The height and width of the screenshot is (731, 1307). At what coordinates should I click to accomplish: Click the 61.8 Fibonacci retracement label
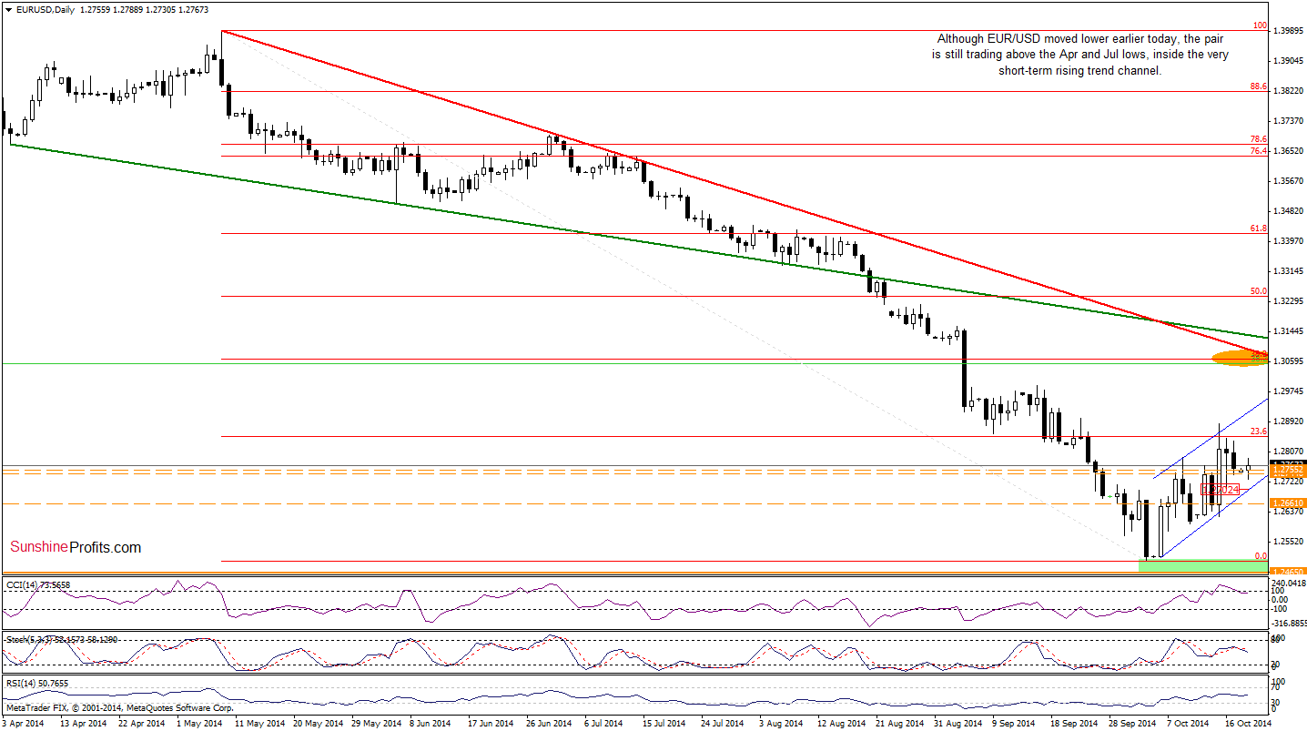(x=1258, y=229)
